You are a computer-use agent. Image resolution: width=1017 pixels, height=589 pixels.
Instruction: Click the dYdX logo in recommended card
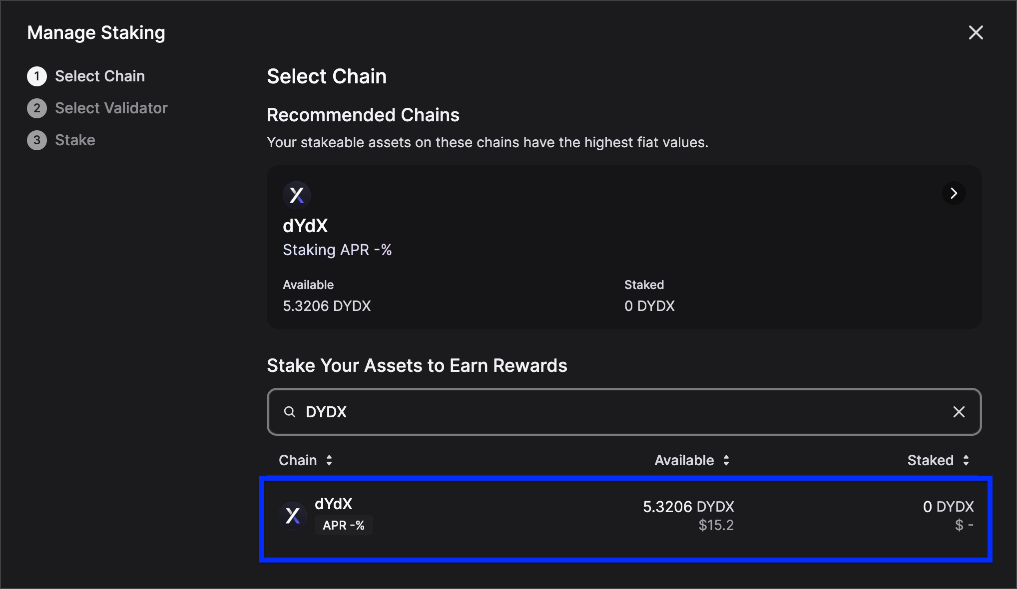[x=297, y=195]
